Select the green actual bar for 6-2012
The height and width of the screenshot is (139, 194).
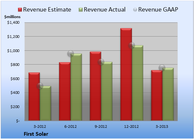point(76,87)
